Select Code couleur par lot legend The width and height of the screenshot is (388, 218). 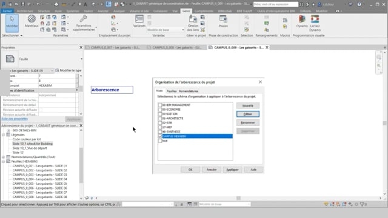27,139
